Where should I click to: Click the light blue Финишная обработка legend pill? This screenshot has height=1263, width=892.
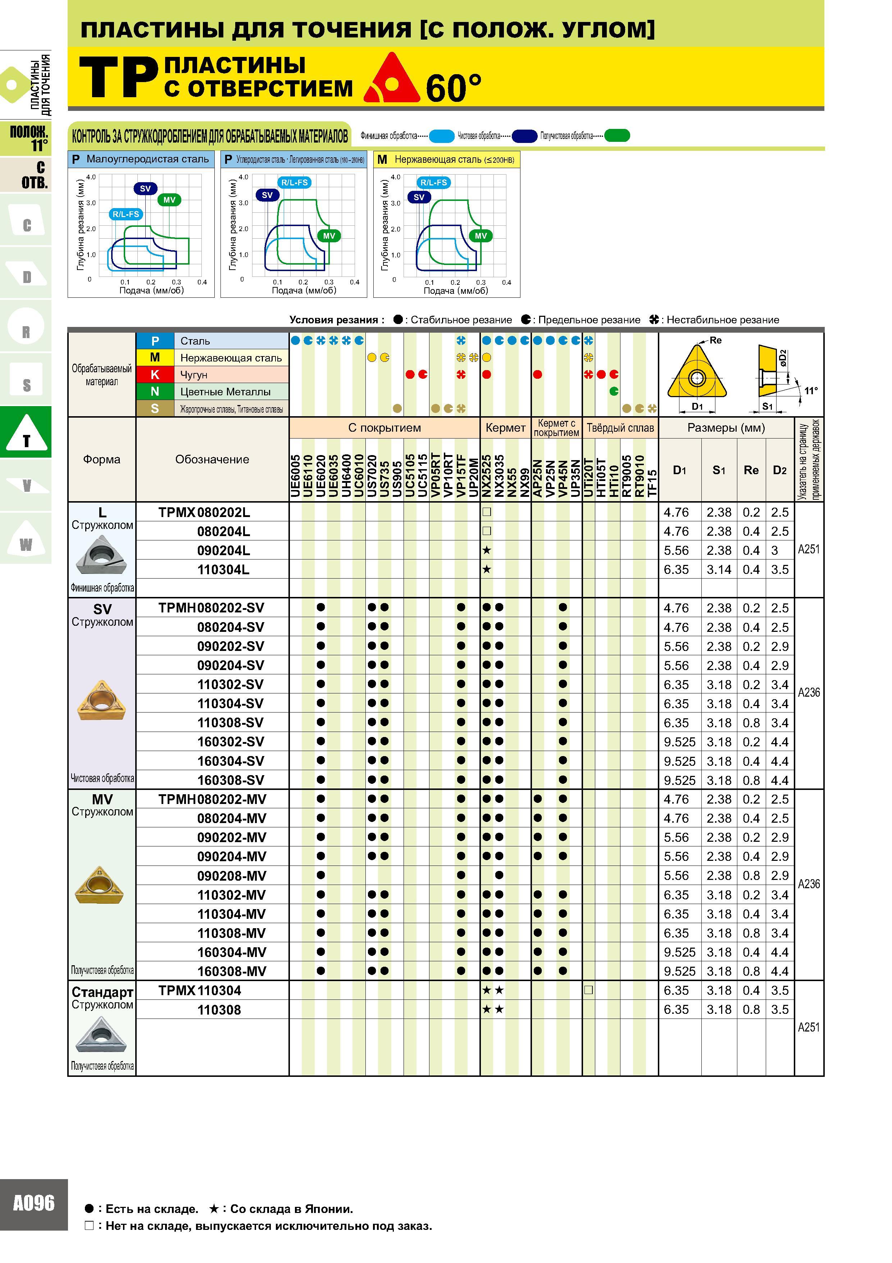coord(441,136)
